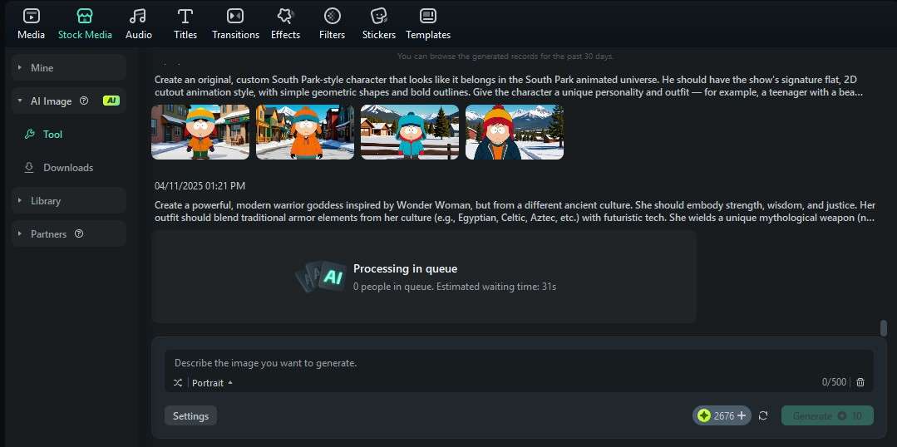Expand the Library section

[69, 200]
